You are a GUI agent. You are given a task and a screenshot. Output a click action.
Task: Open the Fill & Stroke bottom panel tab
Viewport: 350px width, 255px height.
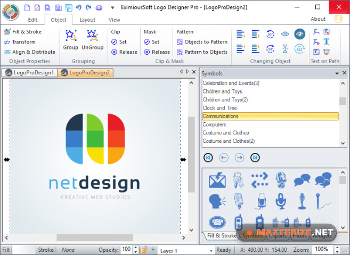(222, 236)
